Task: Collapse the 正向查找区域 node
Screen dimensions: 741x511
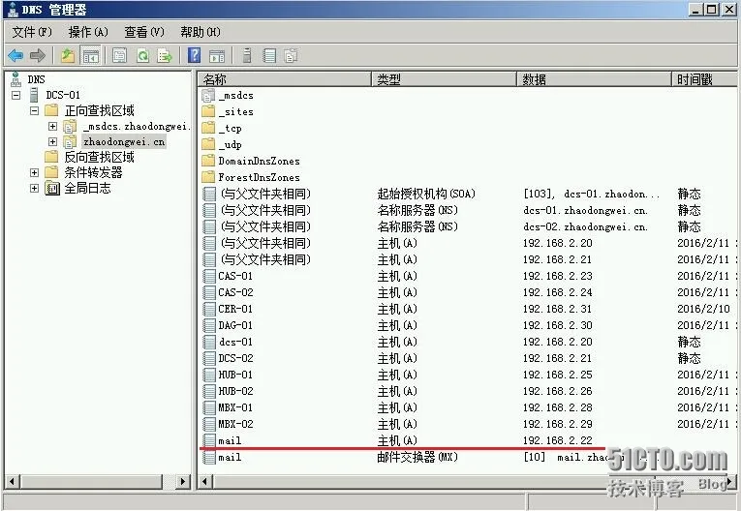Action: click(x=34, y=110)
